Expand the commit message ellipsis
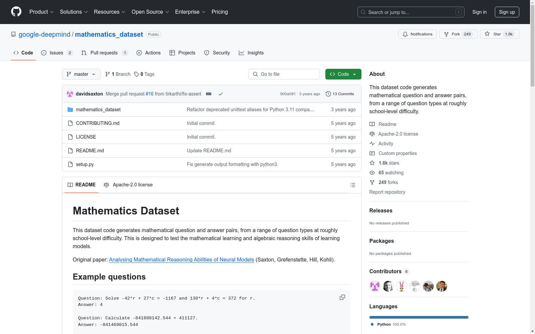Screen dimensions: 535x334 [209, 94]
